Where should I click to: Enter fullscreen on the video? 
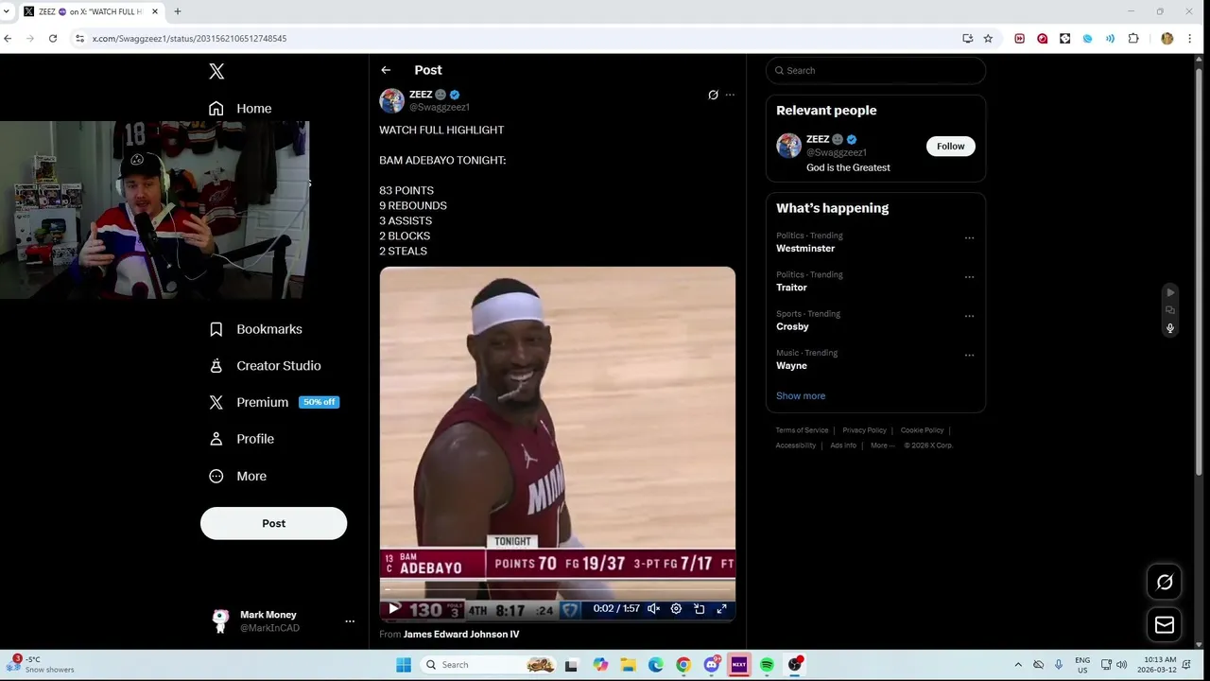[x=722, y=609]
